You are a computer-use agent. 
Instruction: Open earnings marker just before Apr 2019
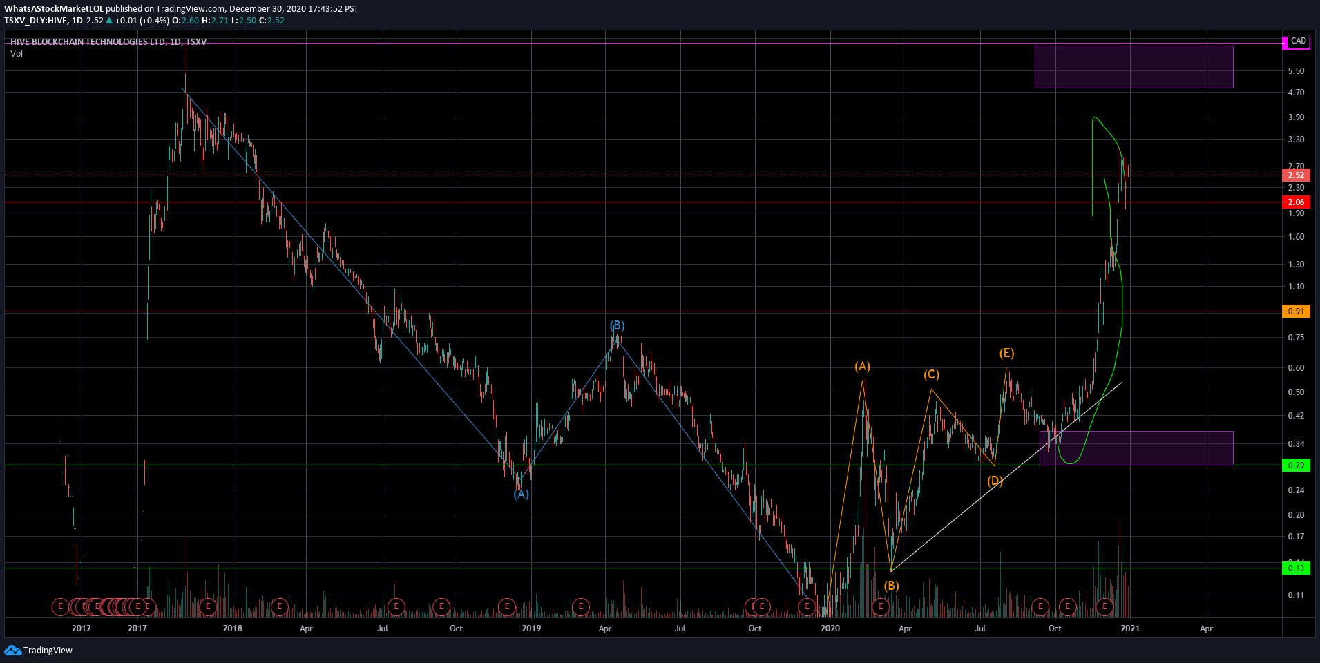(581, 607)
